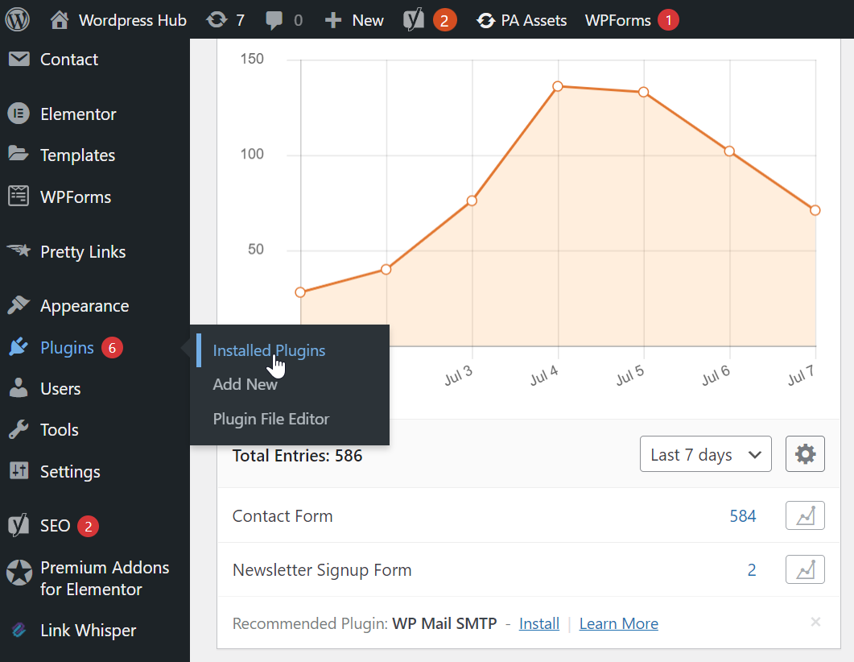Image resolution: width=854 pixels, height=662 pixels.
Task: Click the WPForms sidebar icon
Action: click(x=19, y=197)
